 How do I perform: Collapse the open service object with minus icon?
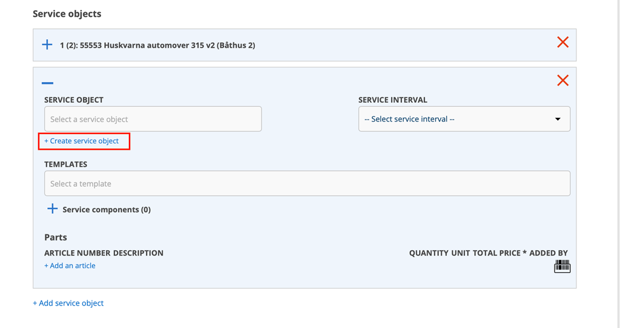tap(48, 83)
